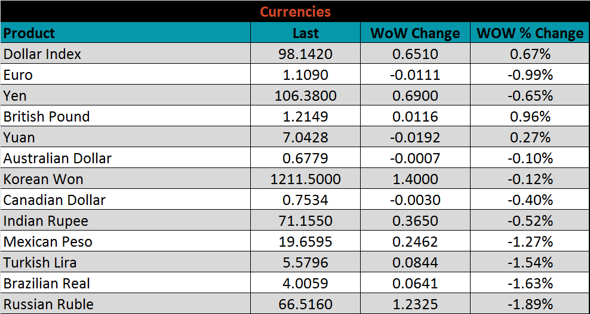Viewport: 590px width, 314px height.
Task: Select Korean Won value 1211.5000
Action: tap(305, 179)
